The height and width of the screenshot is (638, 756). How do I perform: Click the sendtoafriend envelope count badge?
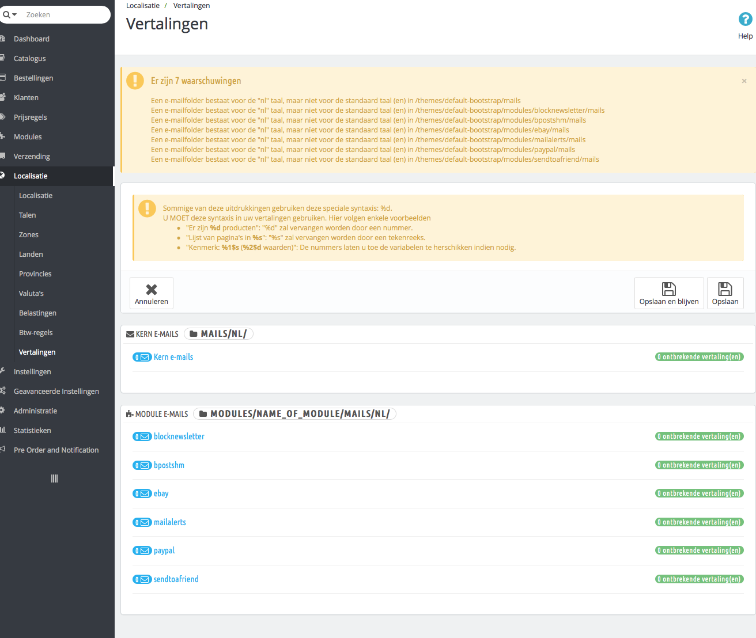click(x=142, y=579)
